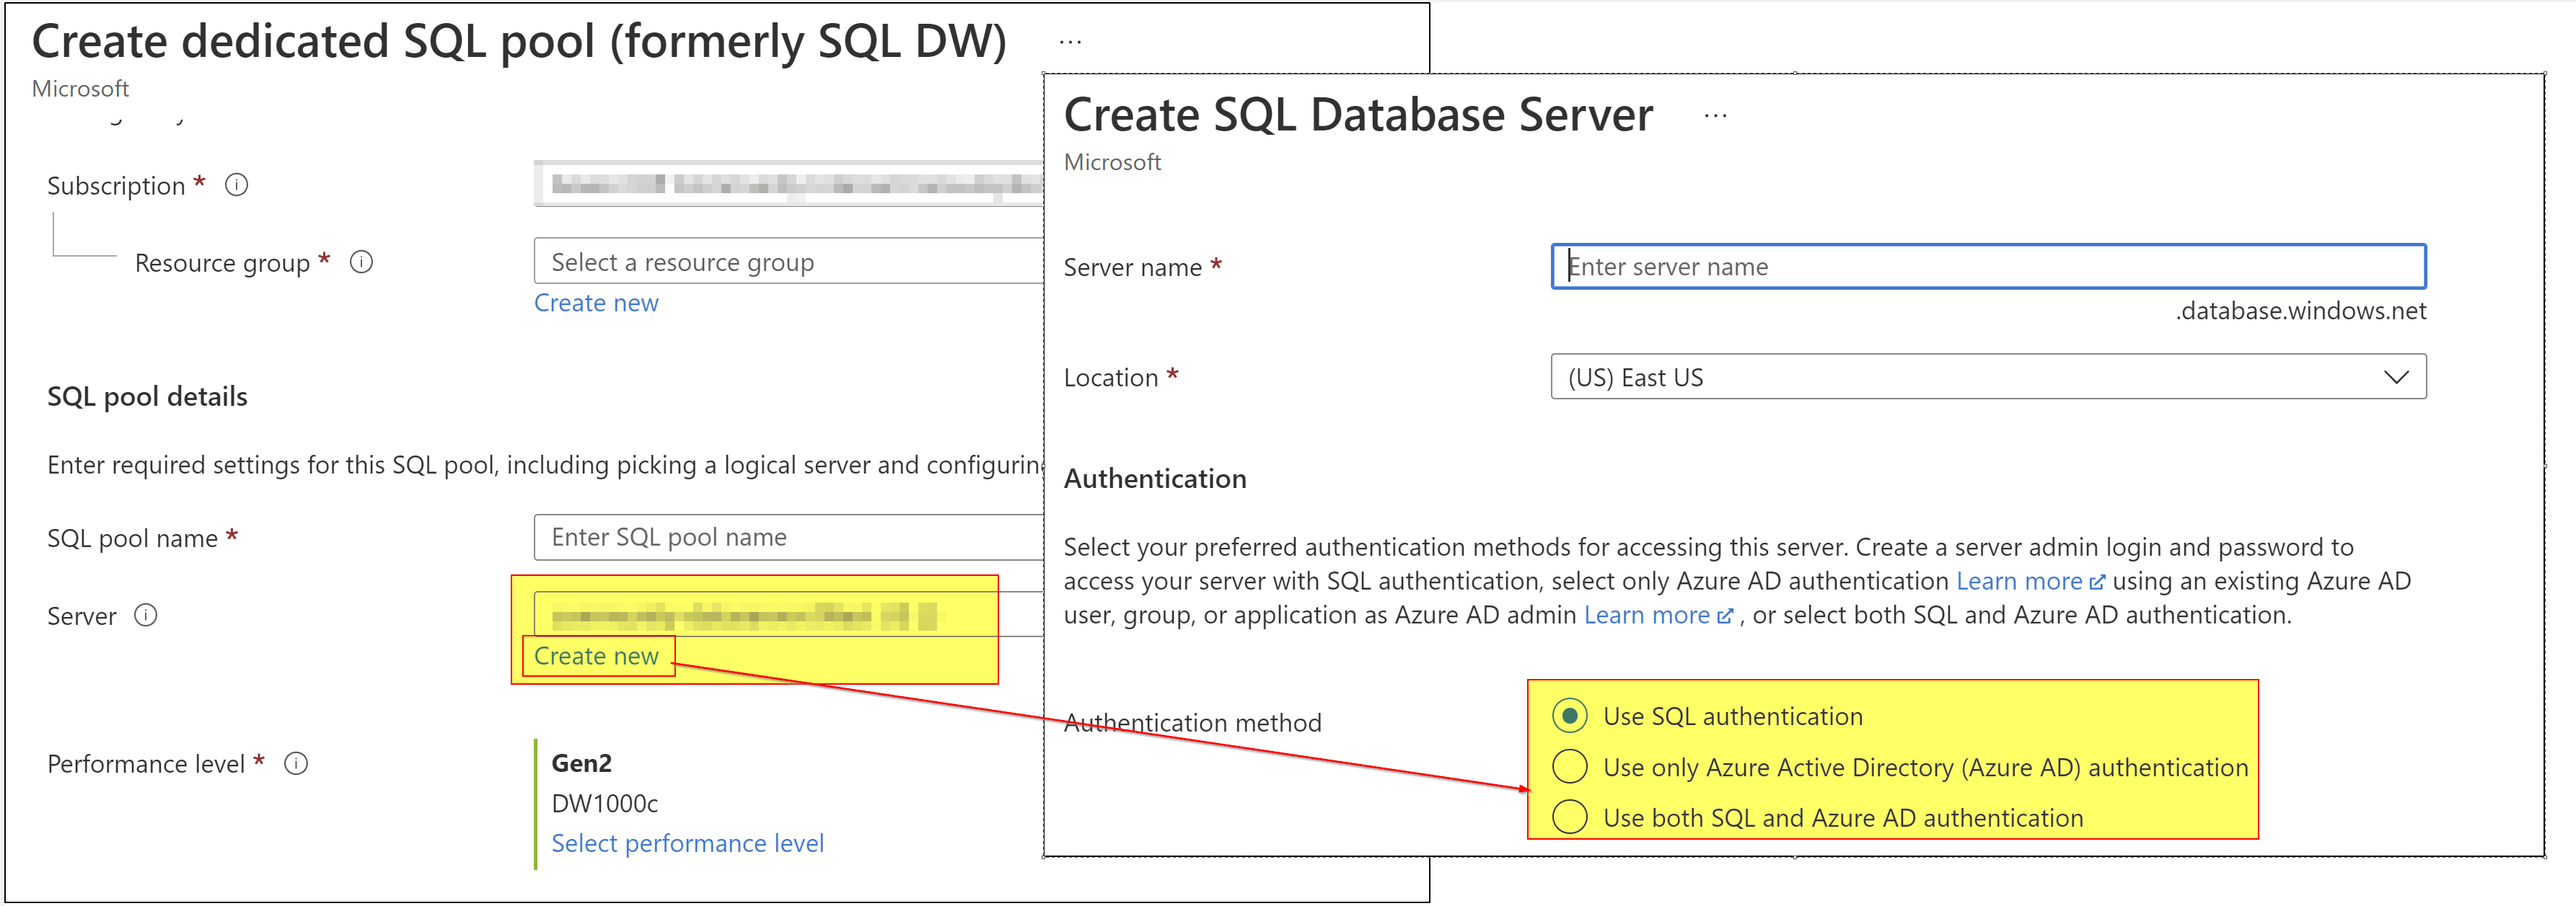Click Learn more about Azure AD authentication
Image resolution: width=2576 pixels, height=906 pixels.
click(x=2018, y=580)
